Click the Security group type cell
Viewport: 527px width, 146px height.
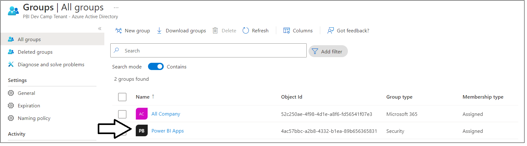coord(395,131)
